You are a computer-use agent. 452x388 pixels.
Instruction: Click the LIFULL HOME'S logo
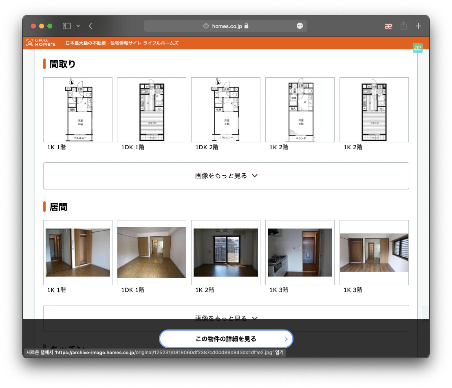coord(41,43)
